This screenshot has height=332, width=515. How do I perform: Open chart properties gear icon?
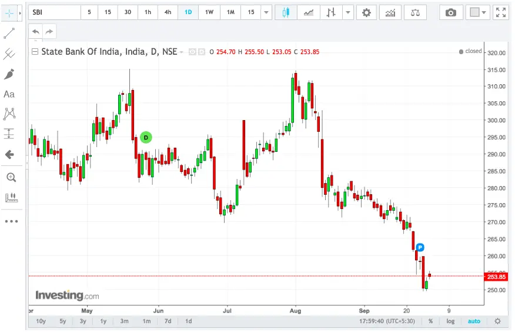coord(366,12)
